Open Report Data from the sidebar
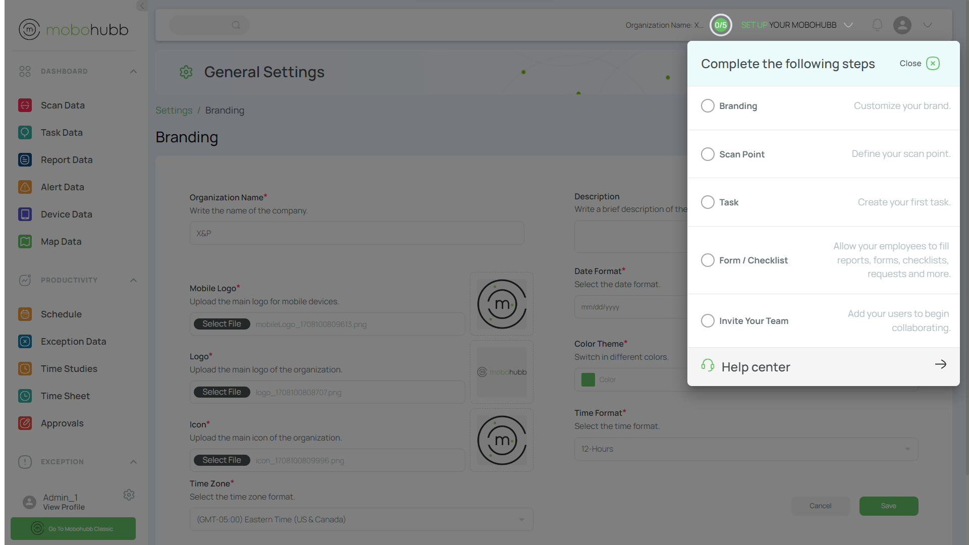This screenshot has width=969, height=545. [x=25, y=159]
